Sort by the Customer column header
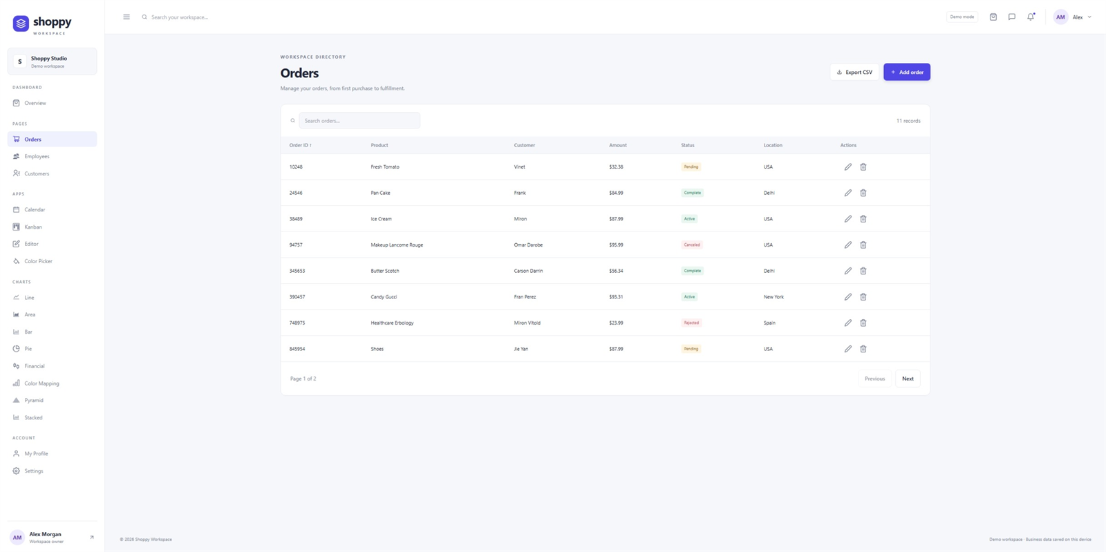Image resolution: width=1106 pixels, height=552 pixels. (x=524, y=145)
